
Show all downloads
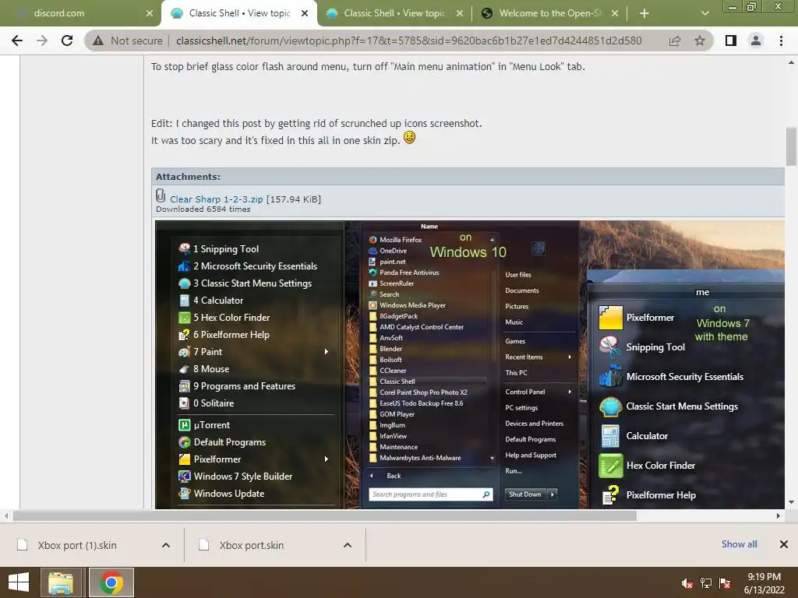click(739, 544)
